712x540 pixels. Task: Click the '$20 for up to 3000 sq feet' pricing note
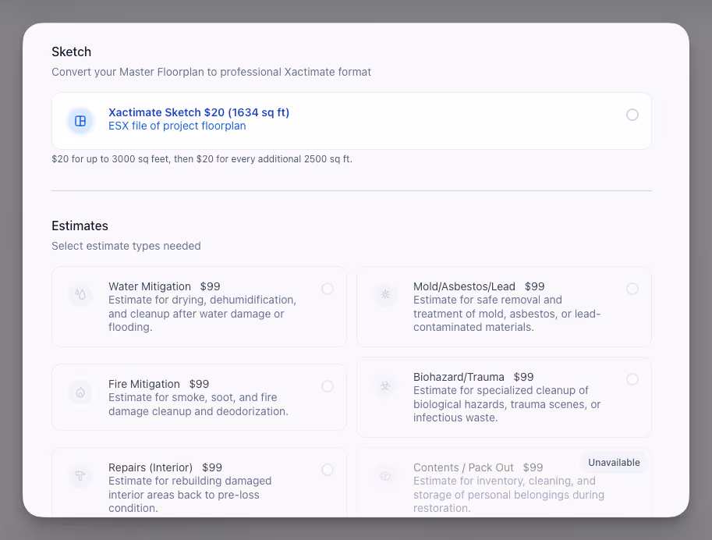pos(202,159)
